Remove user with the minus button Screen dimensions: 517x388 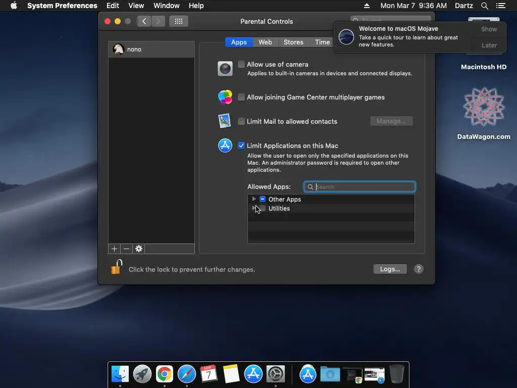click(127, 249)
